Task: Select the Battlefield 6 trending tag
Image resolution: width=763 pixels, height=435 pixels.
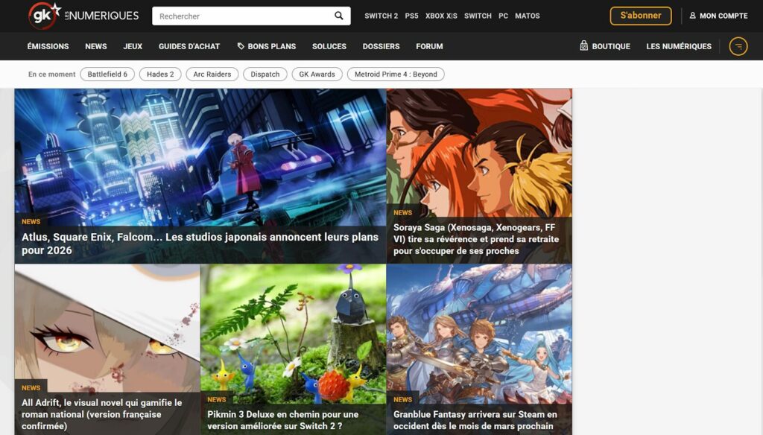Action: [107, 74]
